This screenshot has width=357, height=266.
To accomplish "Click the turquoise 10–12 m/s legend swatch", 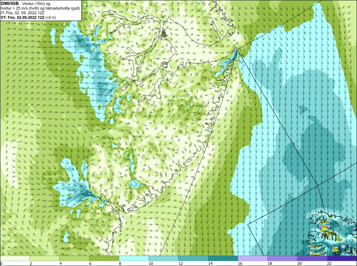I will (x=164, y=258).
